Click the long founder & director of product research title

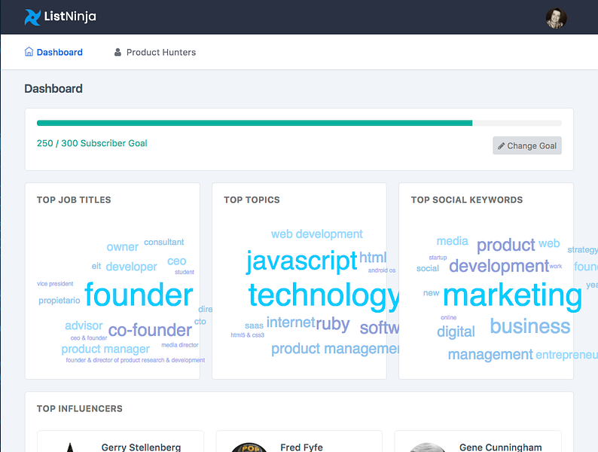point(136,360)
